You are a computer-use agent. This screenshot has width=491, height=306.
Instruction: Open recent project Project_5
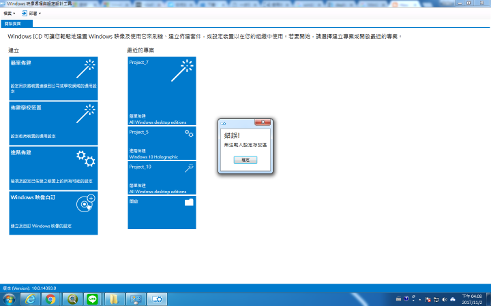click(162, 143)
